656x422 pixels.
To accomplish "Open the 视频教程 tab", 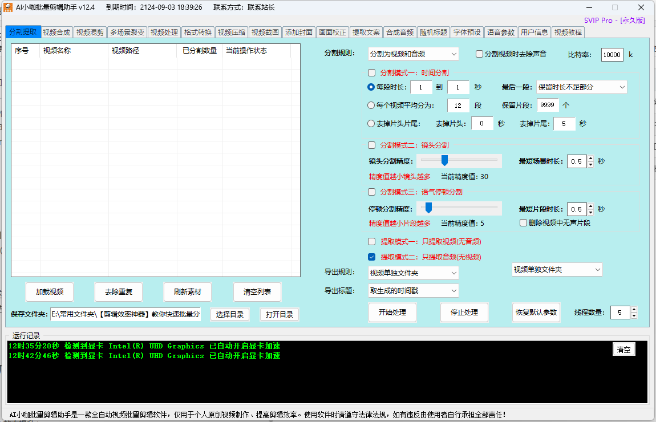I will [568, 32].
